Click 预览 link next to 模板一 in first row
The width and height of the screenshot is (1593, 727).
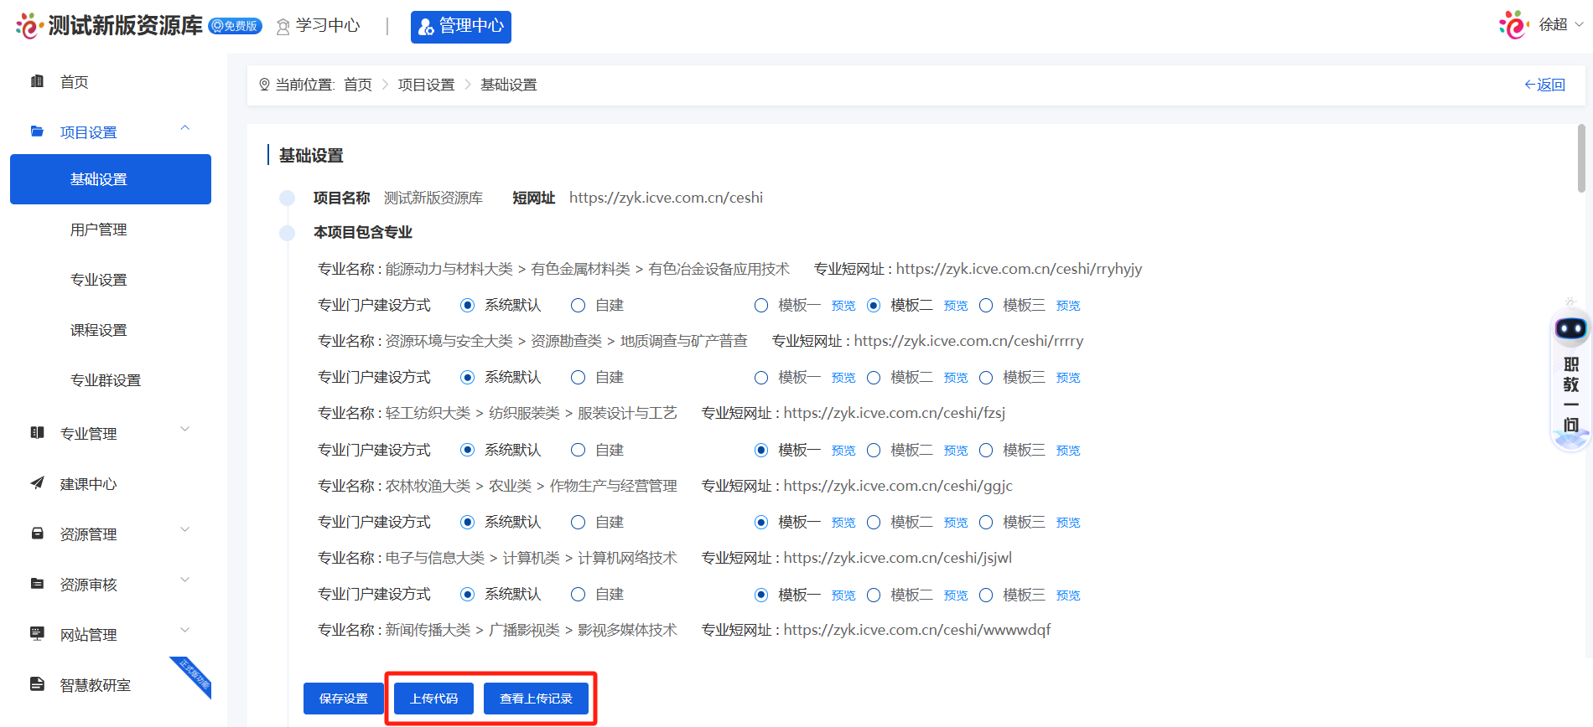click(x=843, y=307)
